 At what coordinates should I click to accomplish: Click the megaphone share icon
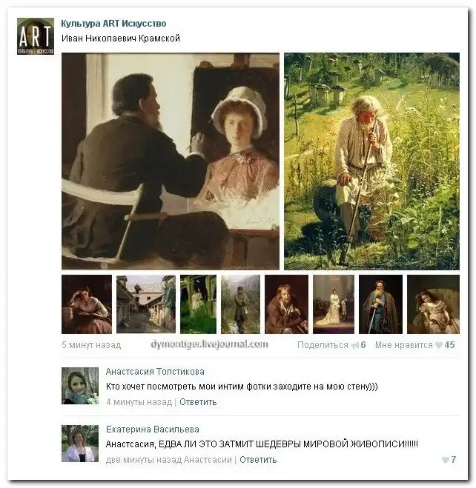tap(354, 345)
